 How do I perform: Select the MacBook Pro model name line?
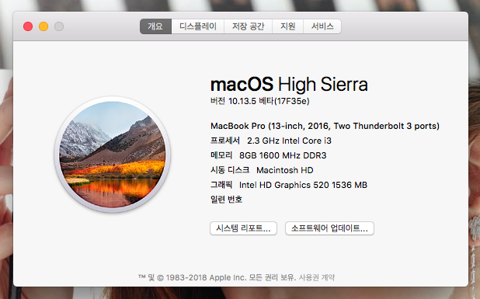tap(325, 126)
